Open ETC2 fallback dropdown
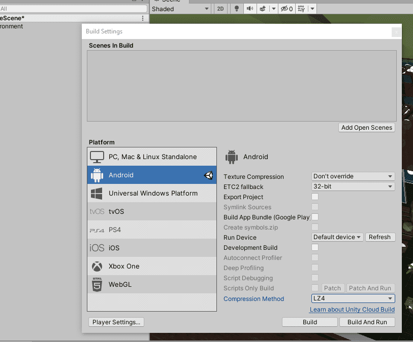 coord(353,186)
